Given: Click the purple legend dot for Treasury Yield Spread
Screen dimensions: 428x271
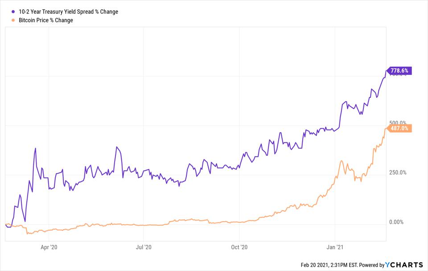Looking at the screenshot, I should 13,12.
